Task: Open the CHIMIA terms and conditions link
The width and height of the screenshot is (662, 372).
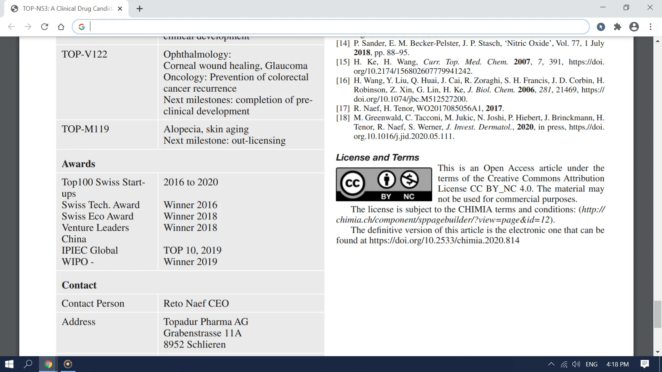Action: click(x=470, y=215)
